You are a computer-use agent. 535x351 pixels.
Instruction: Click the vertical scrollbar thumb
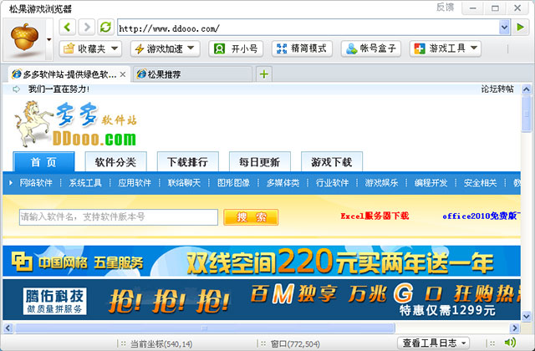pyautogui.click(x=526, y=114)
